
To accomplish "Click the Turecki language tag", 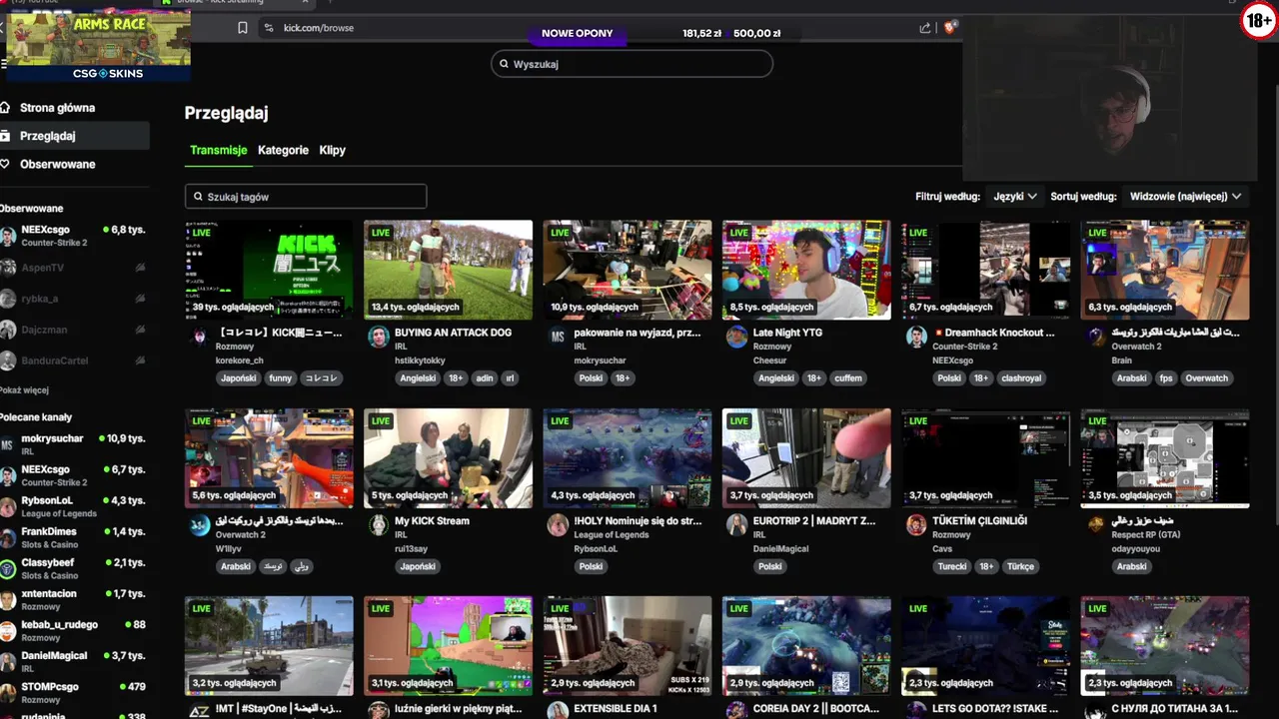I will tap(951, 566).
